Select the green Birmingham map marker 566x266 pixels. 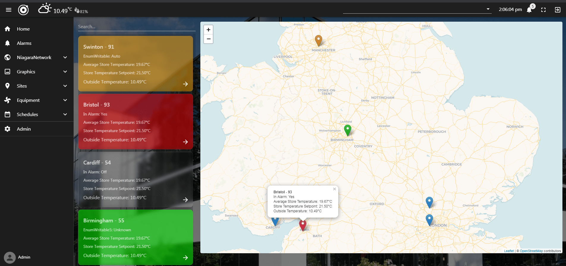pyautogui.click(x=348, y=130)
